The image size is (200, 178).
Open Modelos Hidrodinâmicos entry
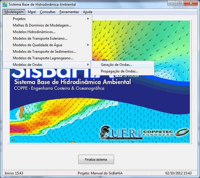(47, 32)
